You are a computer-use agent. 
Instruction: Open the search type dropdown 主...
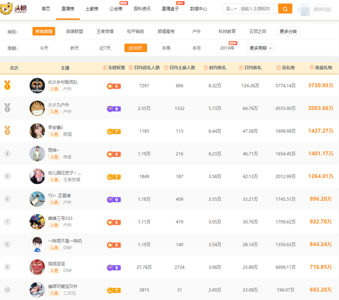(229, 9)
